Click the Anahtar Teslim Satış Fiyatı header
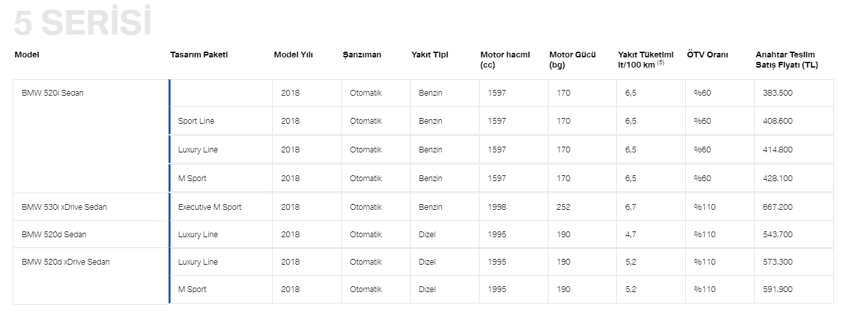 click(x=786, y=59)
